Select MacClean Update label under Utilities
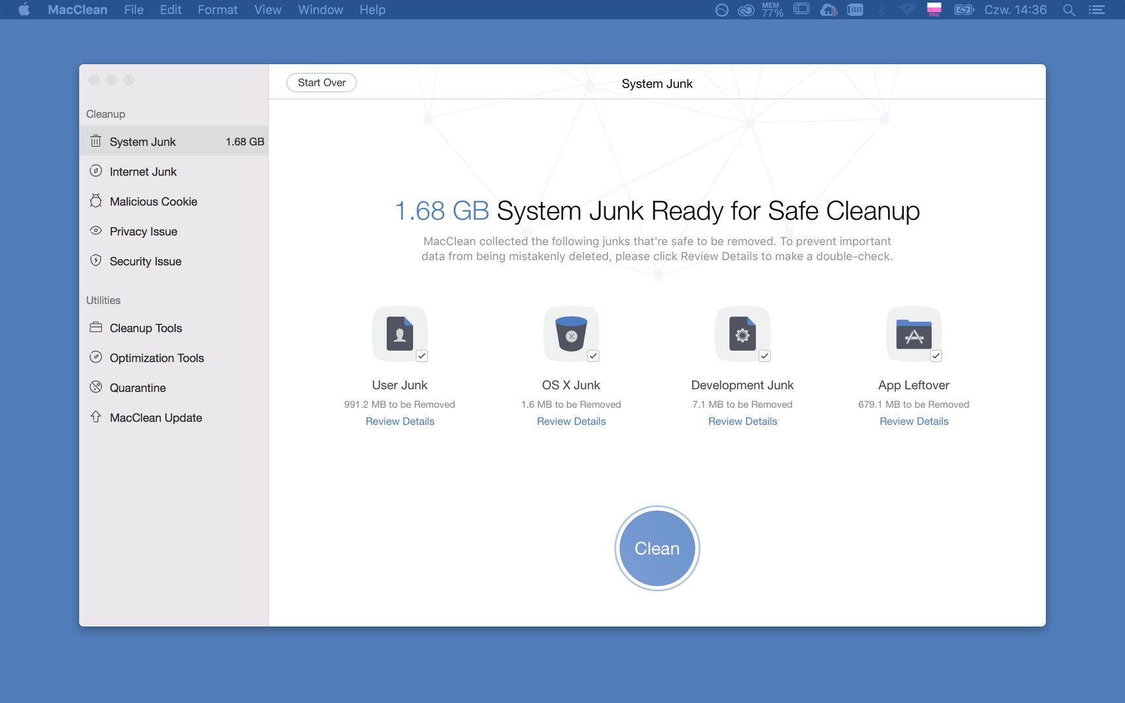The image size is (1125, 703). point(156,417)
